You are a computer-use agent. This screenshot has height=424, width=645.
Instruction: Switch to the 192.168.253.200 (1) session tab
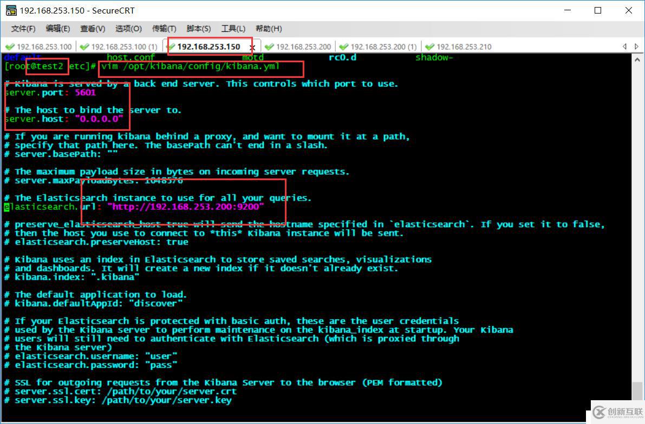coord(379,47)
